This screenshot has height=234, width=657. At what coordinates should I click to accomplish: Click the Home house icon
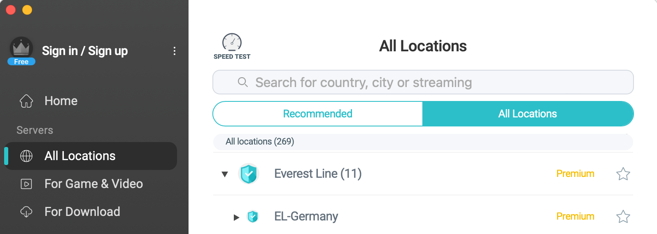point(26,101)
